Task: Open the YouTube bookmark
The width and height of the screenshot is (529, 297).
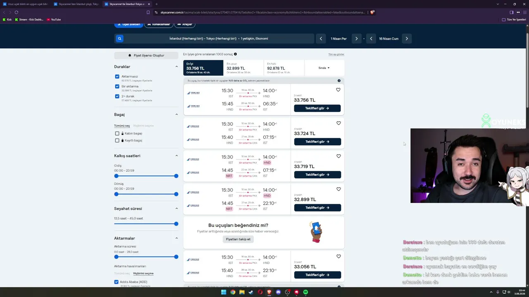Action: 54,20
